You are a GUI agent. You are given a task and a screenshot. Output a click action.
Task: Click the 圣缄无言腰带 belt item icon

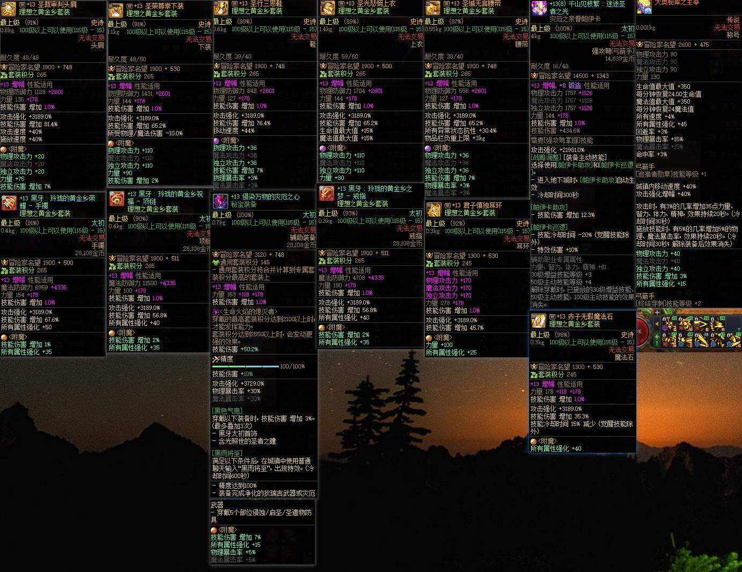click(x=432, y=9)
